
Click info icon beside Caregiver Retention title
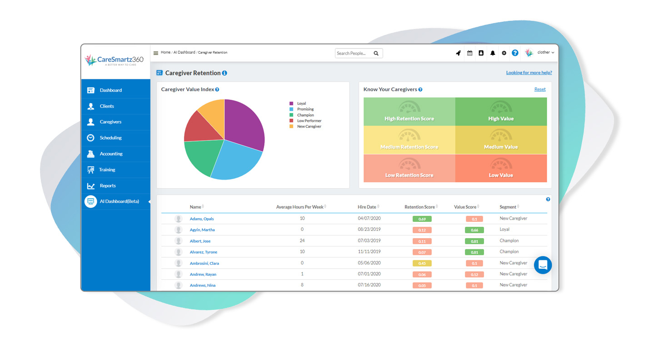click(225, 73)
